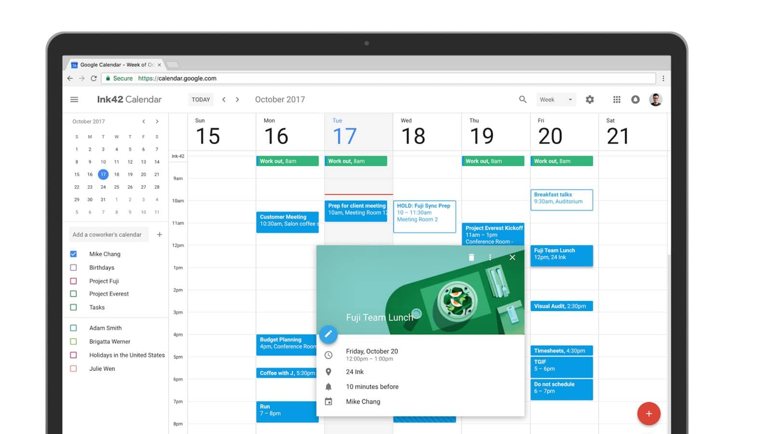
Task: Close the Google Calendar browser tab
Action: 159,65
